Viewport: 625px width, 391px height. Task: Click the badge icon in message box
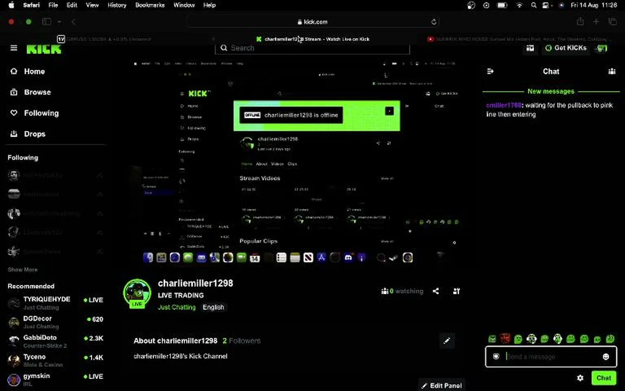coord(496,357)
